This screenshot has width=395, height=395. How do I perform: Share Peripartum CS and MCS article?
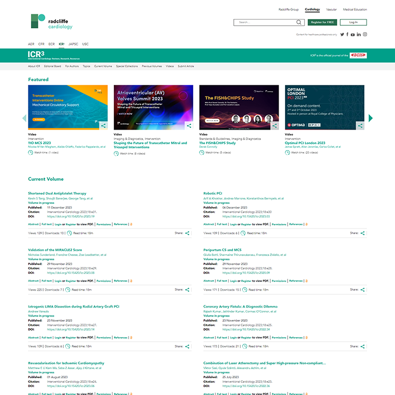point(362,290)
